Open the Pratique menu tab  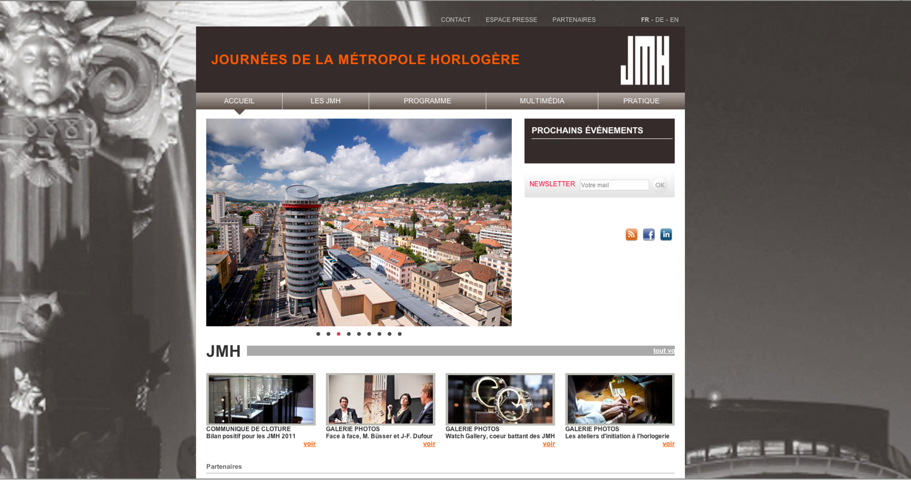[641, 101]
